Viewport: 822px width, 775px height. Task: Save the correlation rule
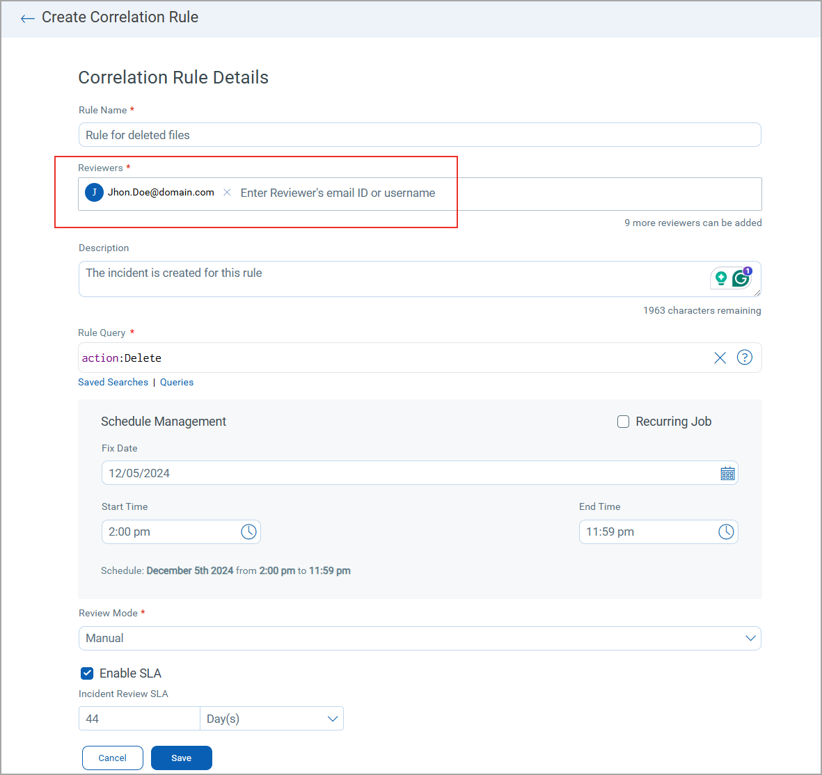tap(182, 758)
